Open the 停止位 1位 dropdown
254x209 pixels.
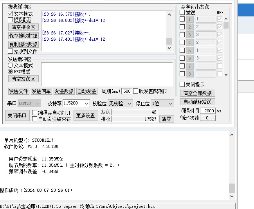point(162,103)
